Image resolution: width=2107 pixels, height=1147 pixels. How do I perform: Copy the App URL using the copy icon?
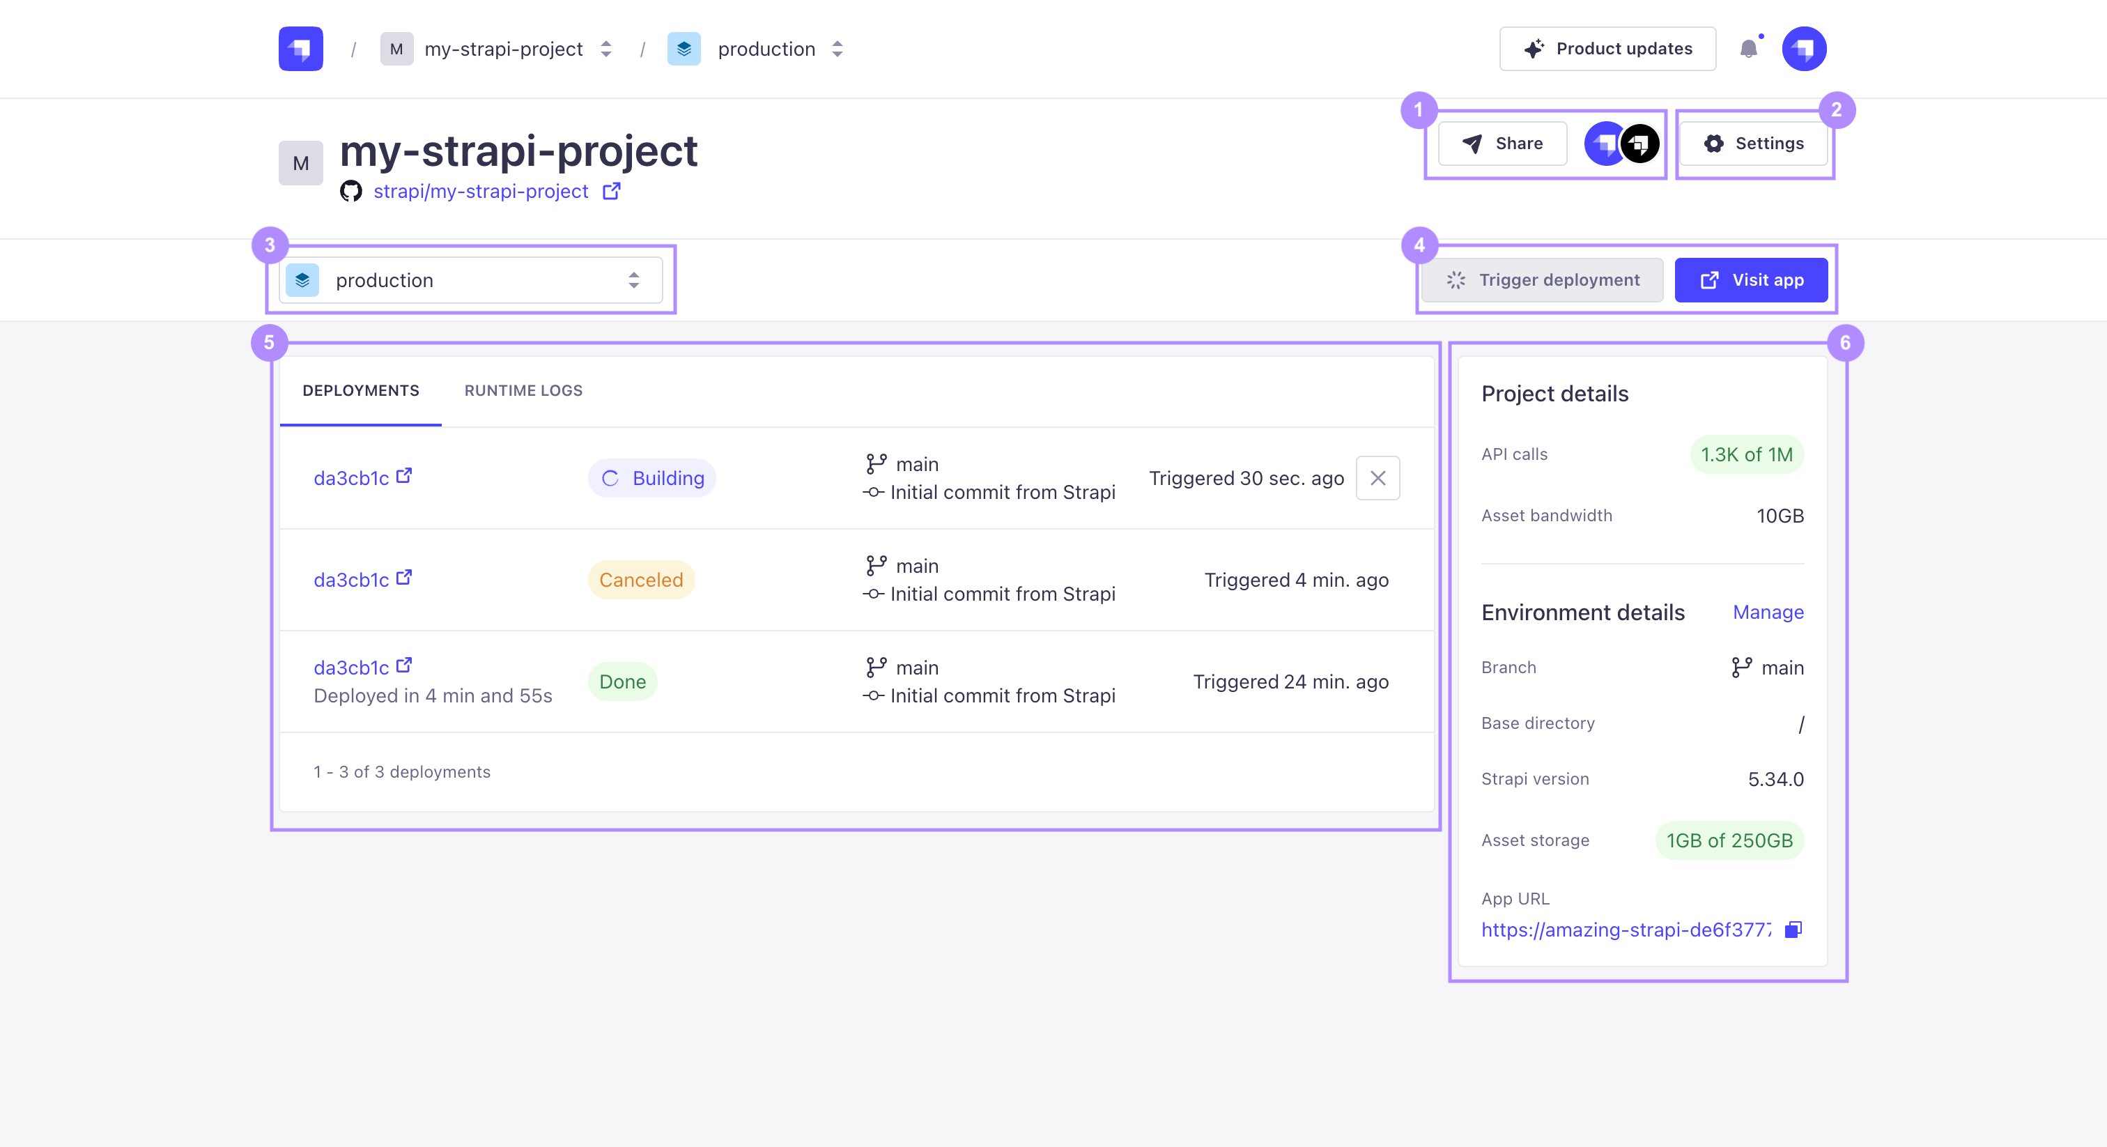pos(1792,930)
